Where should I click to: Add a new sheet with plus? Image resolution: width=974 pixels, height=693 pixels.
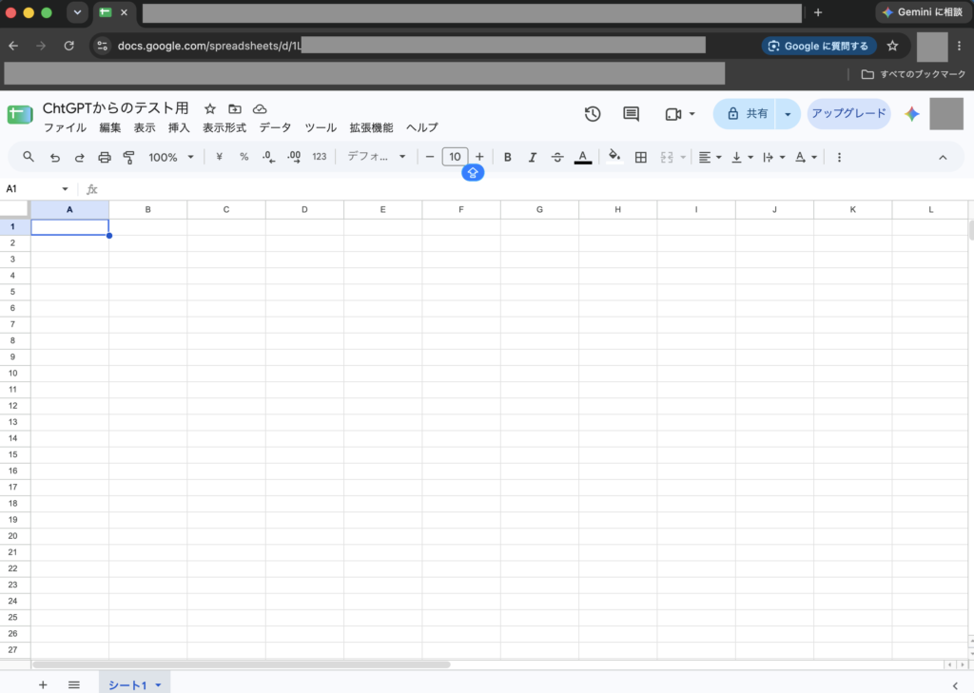[x=43, y=684]
